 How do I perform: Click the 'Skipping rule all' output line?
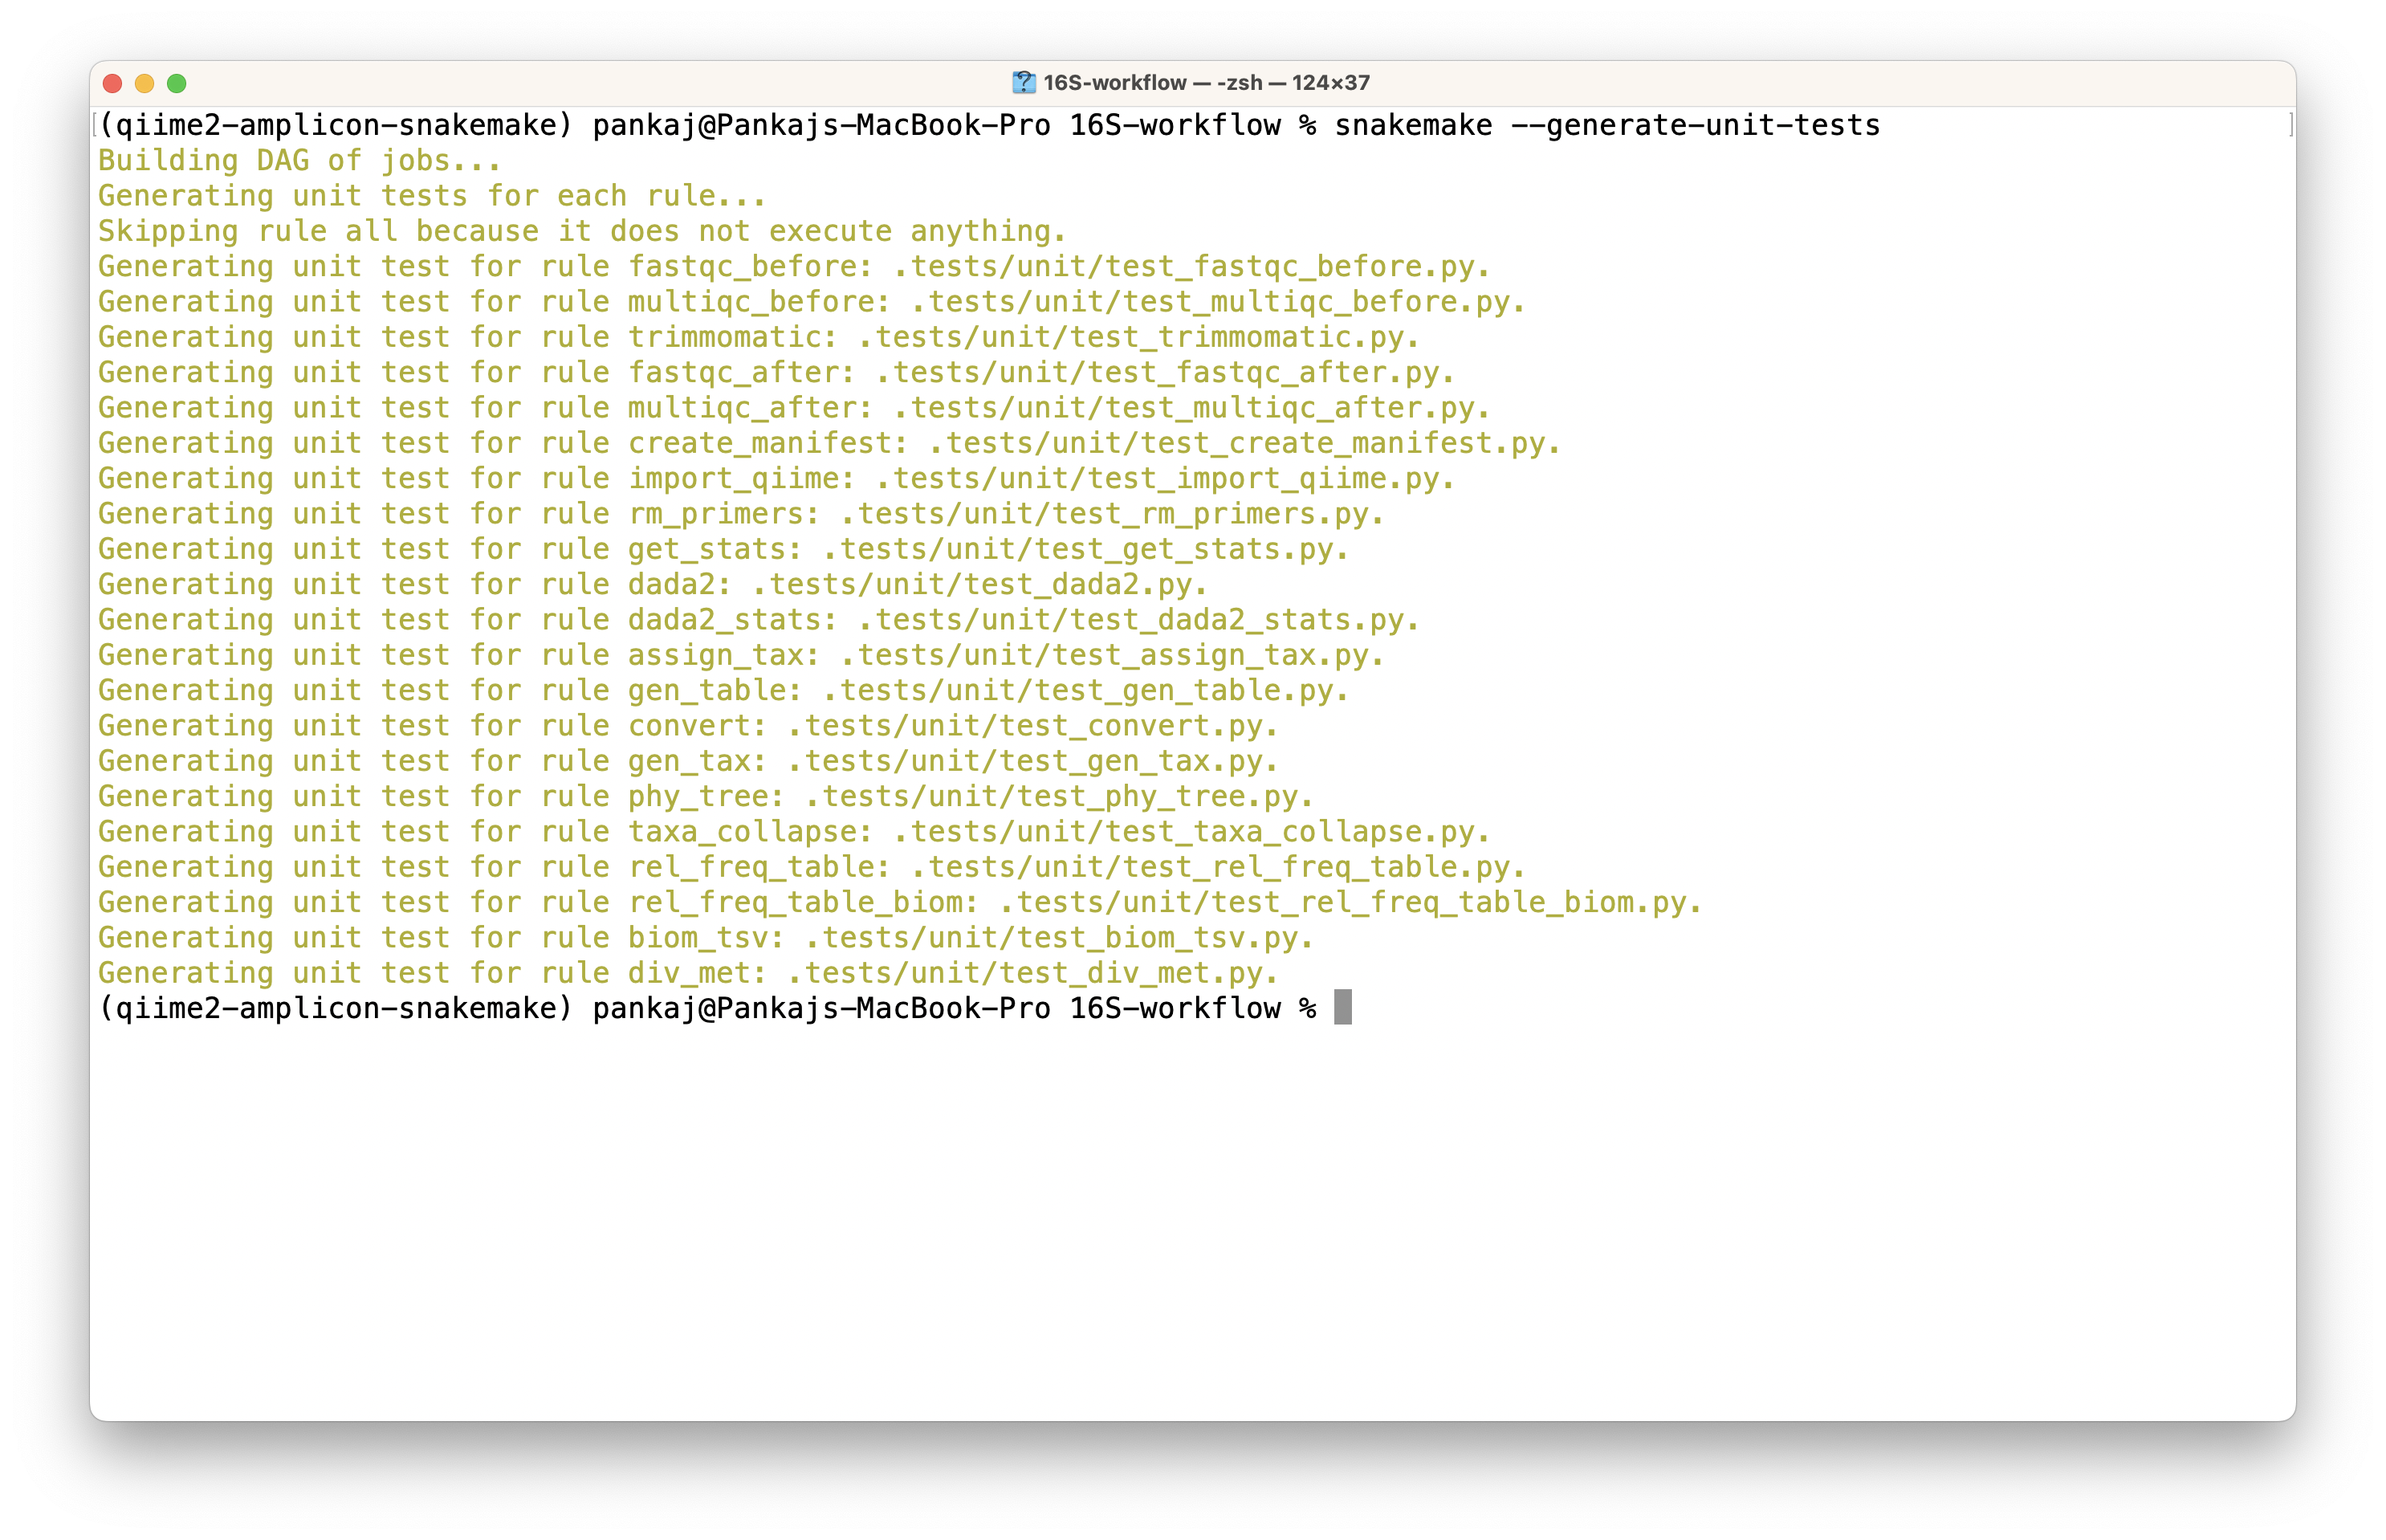(x=582, y=231)
